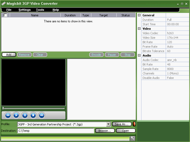This screenshot has width=190, height=142.
Task: Open the Settings menu
Action: click(25, 10)
